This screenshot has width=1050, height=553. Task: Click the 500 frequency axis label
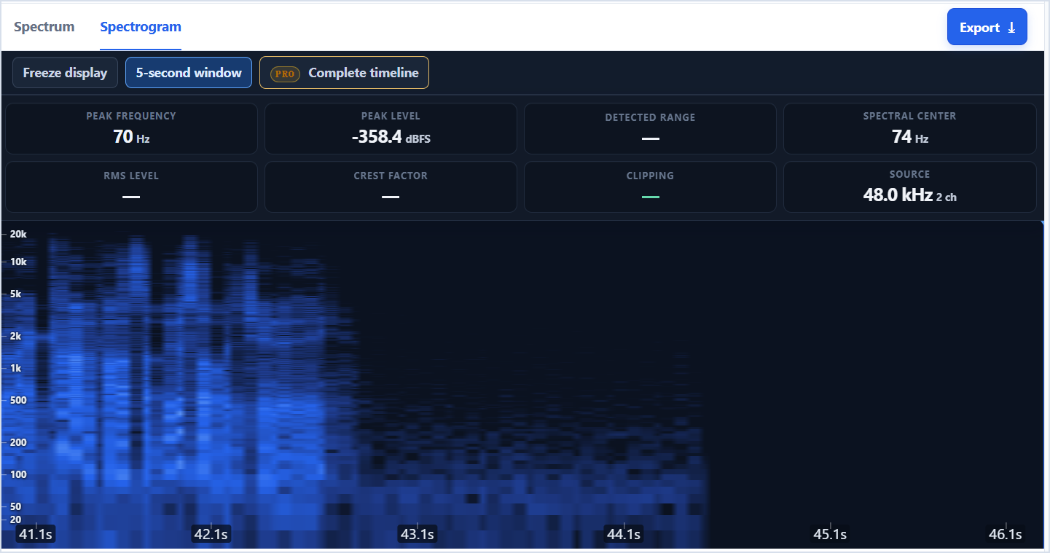pos(18,401)
